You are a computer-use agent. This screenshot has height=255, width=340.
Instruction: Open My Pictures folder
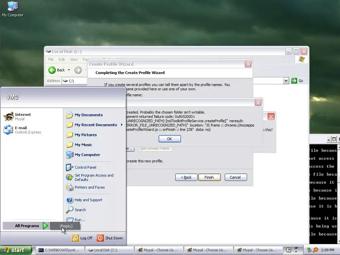point(82,135)
